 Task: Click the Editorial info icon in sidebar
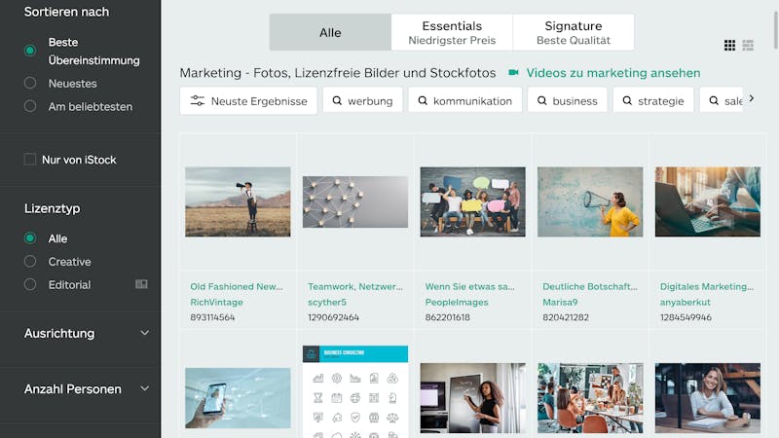141,284
